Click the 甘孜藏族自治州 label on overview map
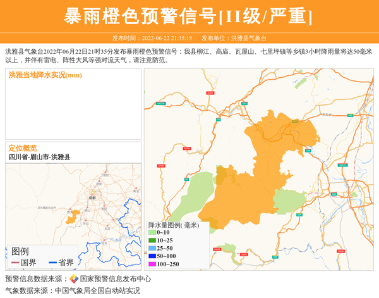This screenshot has height=298, width=379. [x=47, y=208]
